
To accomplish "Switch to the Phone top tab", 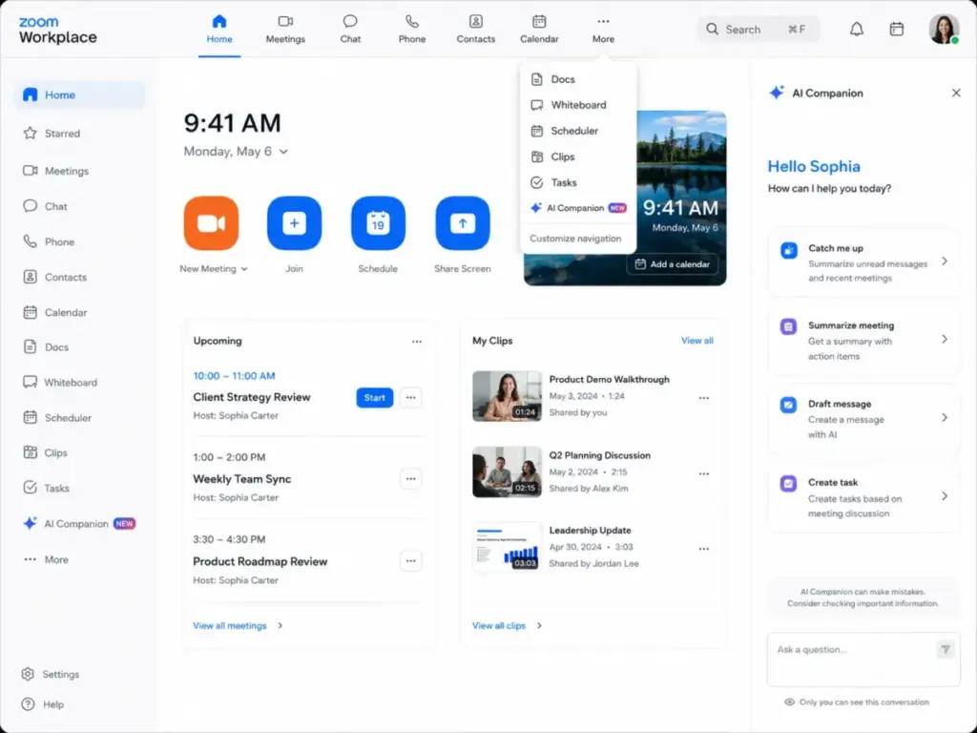I will pos(412,30).
